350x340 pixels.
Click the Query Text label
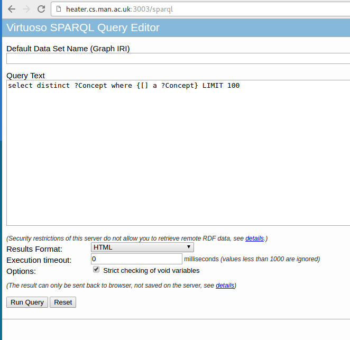26,76
